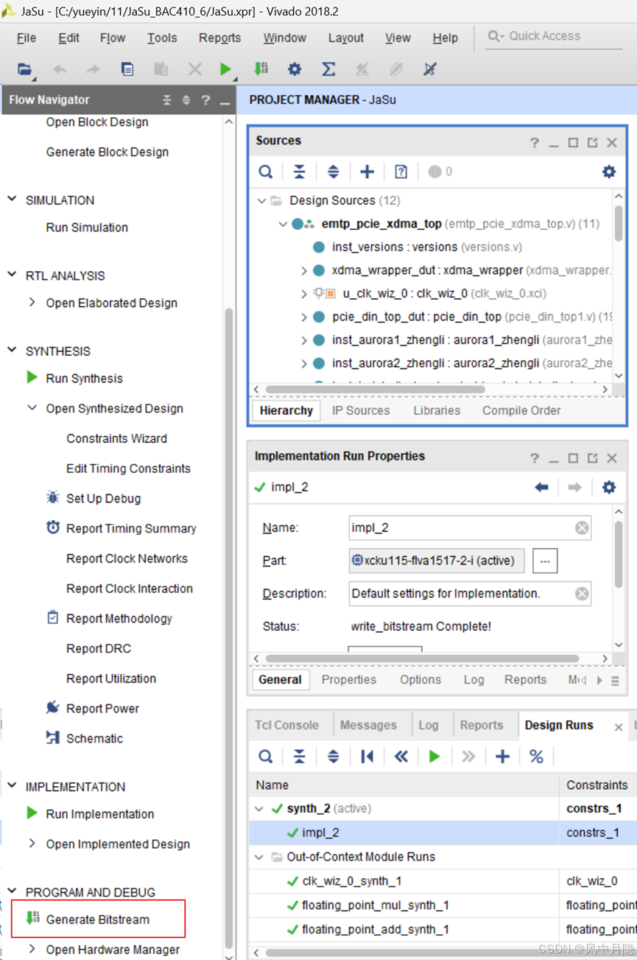Collapse the SIMULATION section
637x960 pixels.
[12, 199]
